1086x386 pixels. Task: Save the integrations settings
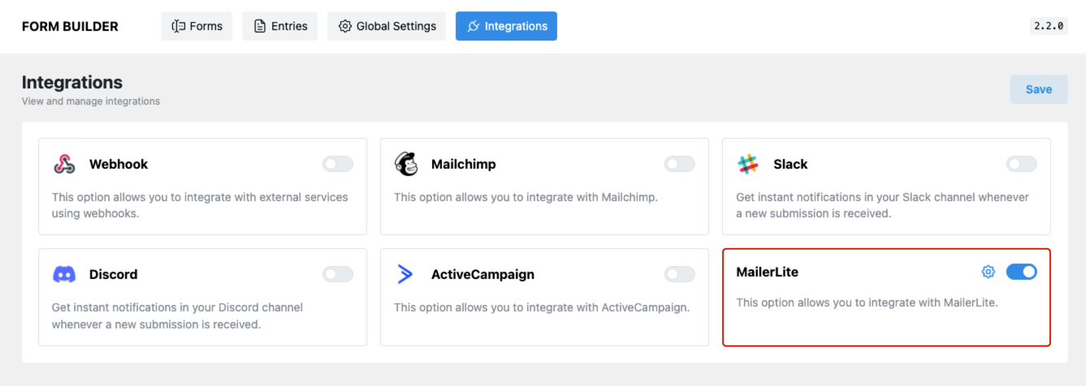pos(1039,89)
